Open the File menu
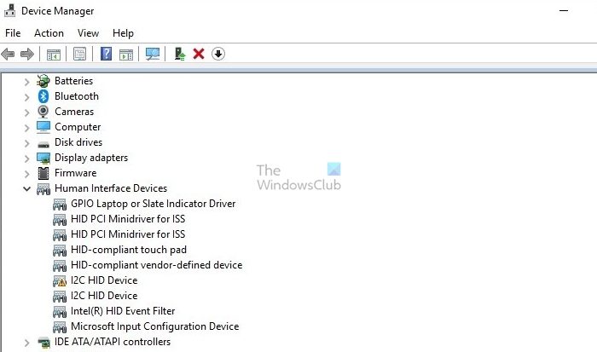Image resolution: width=597 pixels, height=352 pixels. pos(13,33)
